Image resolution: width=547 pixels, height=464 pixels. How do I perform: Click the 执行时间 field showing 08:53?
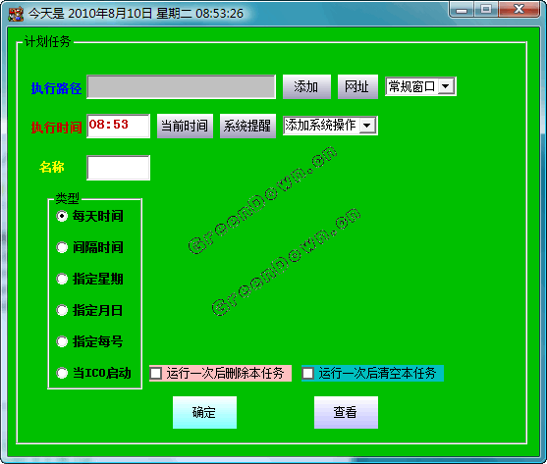[118, 126]
